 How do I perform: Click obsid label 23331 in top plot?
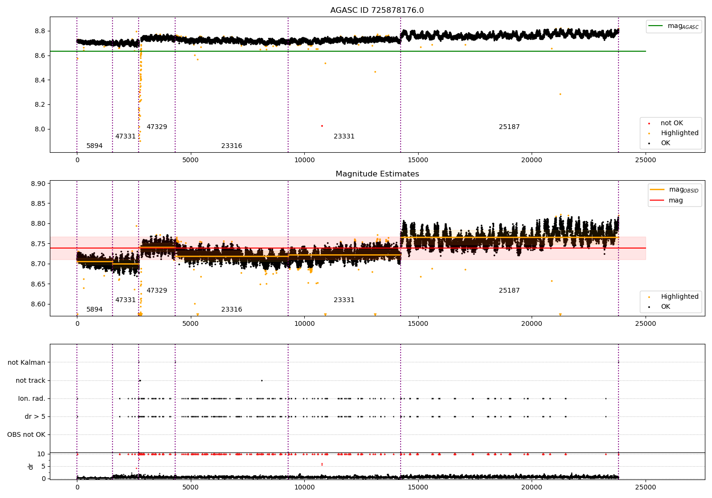(x=344, y=137)
